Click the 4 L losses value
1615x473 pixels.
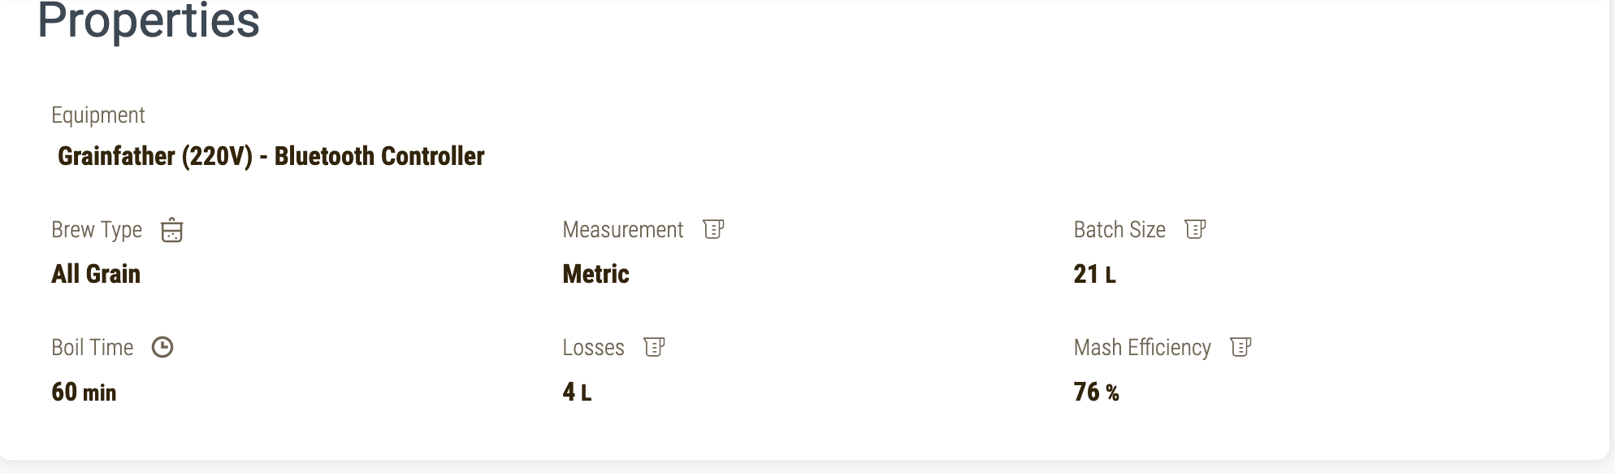(577, 393)
